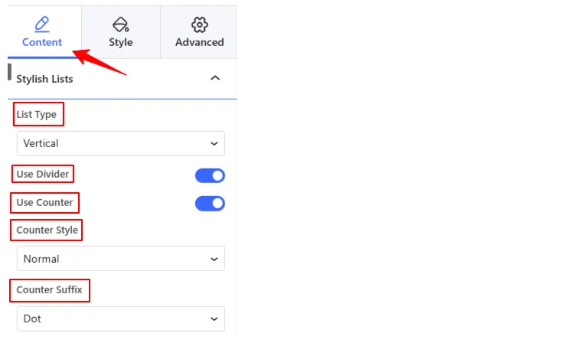Open the Style tab
Viewport: 572px width, 340px height.
coord(120,32)
